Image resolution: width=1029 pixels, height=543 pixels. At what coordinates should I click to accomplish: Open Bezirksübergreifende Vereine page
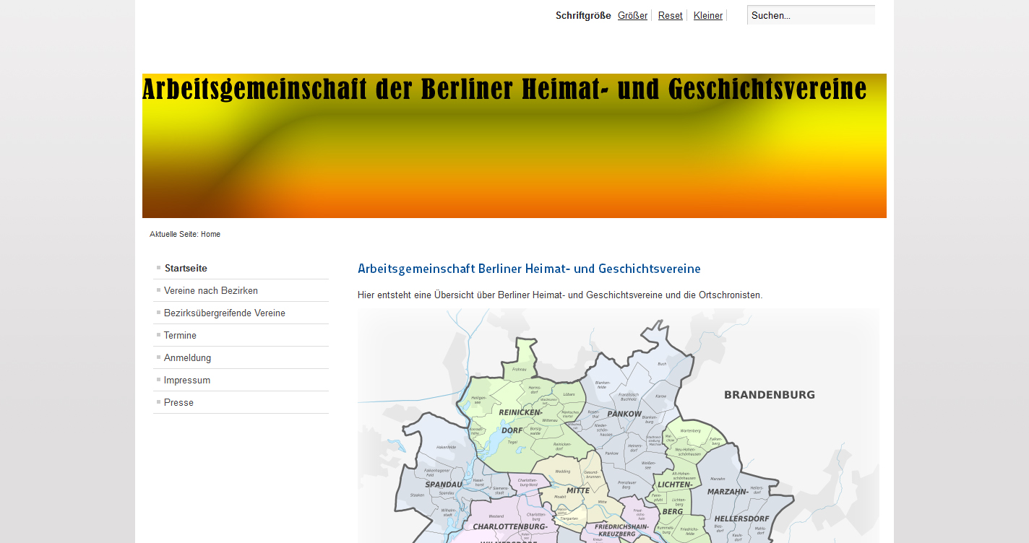[x=224, y=313]
